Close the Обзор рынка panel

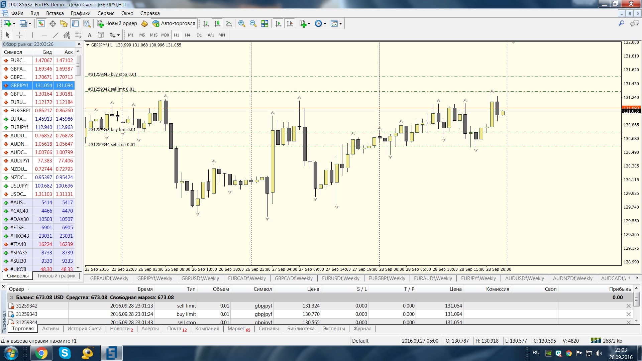tap(79, 44)
